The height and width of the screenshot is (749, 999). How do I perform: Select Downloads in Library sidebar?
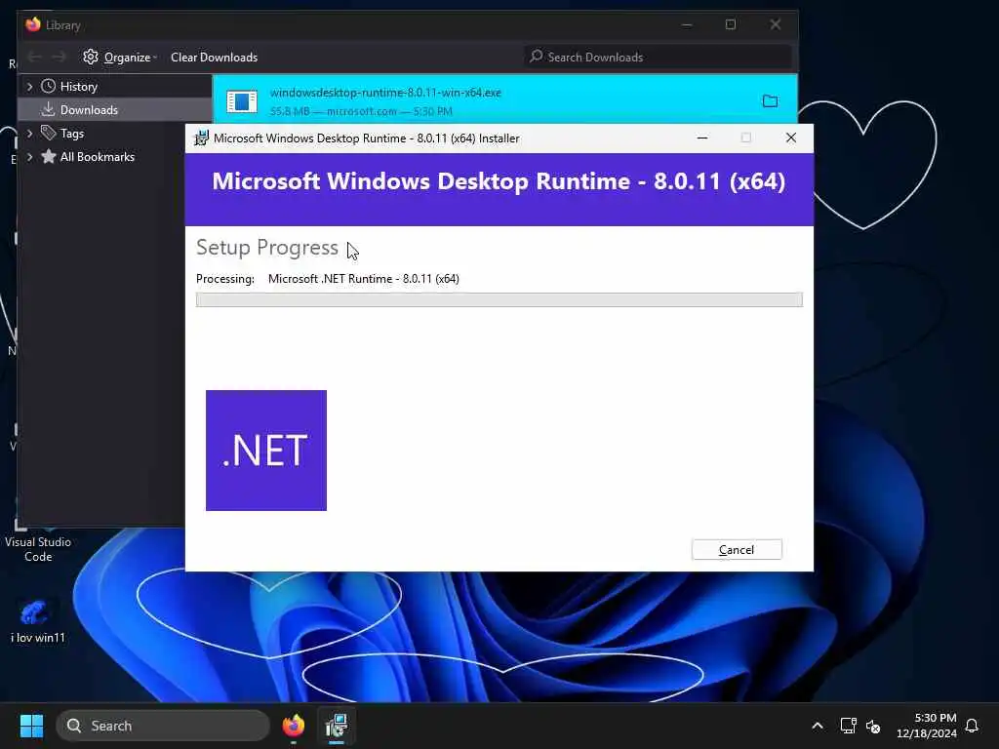click(115, 109)
